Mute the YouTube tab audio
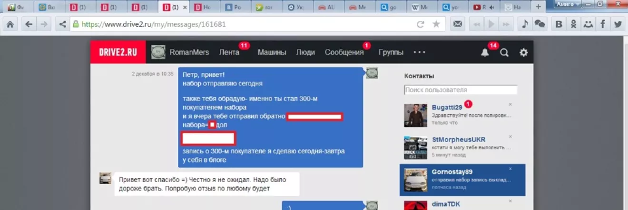This screenshot has width=628, height=210. [x=492, y=8]
